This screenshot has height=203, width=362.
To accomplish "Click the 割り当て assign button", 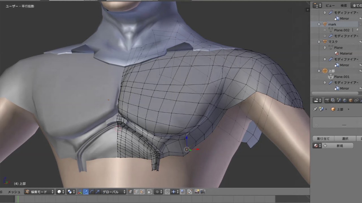I will pos(323,139).
